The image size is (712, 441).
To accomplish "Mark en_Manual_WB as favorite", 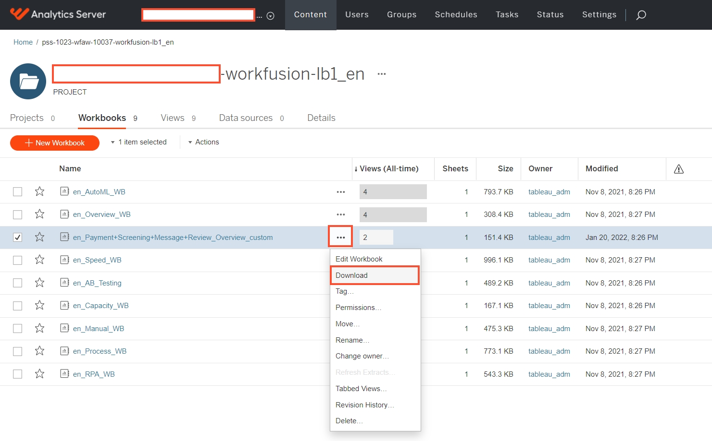I will [39, 328].
